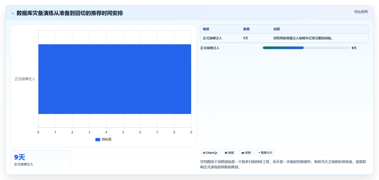Click the 9天 label after progress bar

(x=354, y=48)
